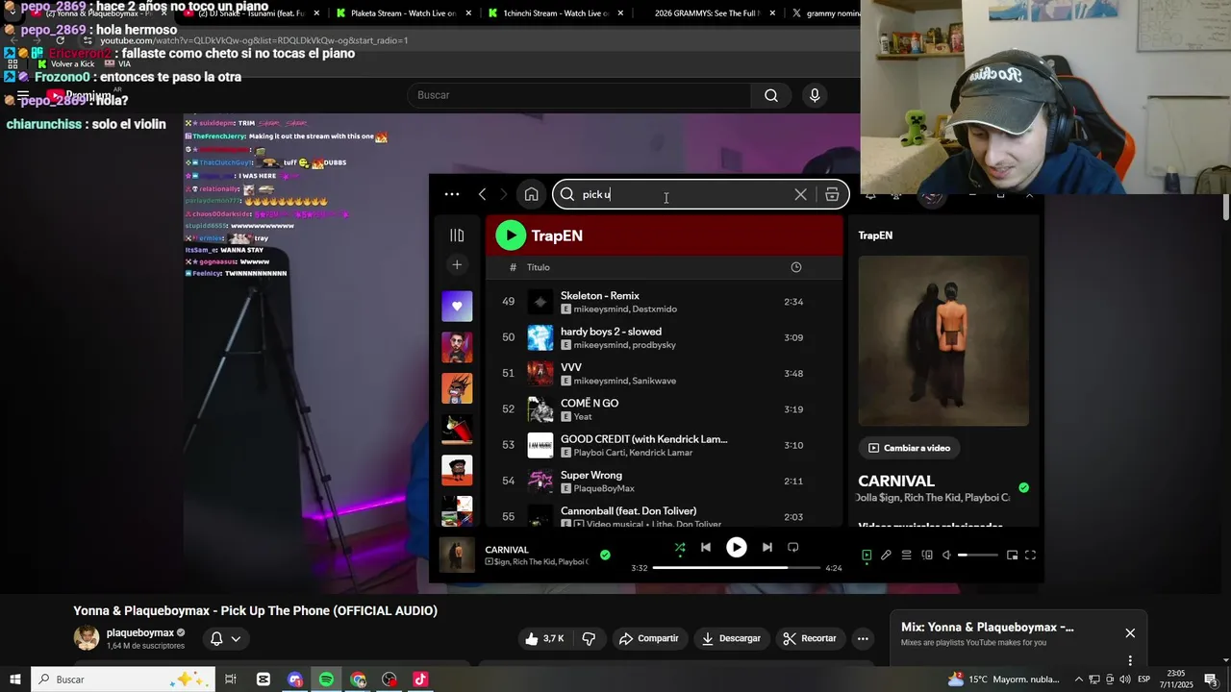
Task: Toggle saved checkmark in player bar
Action: point(605,555)
